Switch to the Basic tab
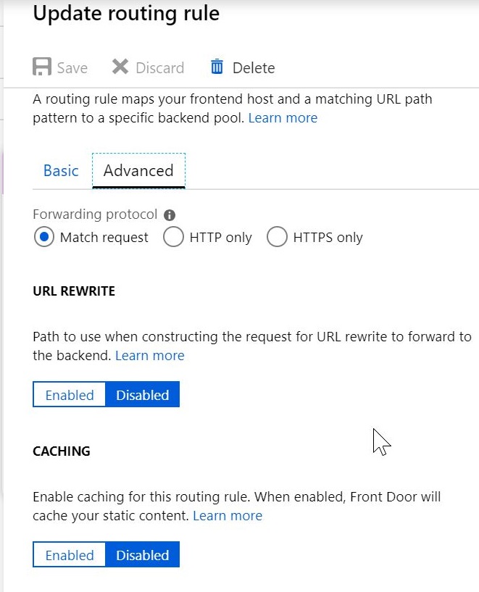 [61, 171]
